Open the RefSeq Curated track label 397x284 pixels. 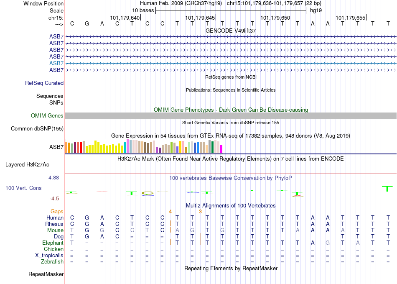tap(44, 83)
